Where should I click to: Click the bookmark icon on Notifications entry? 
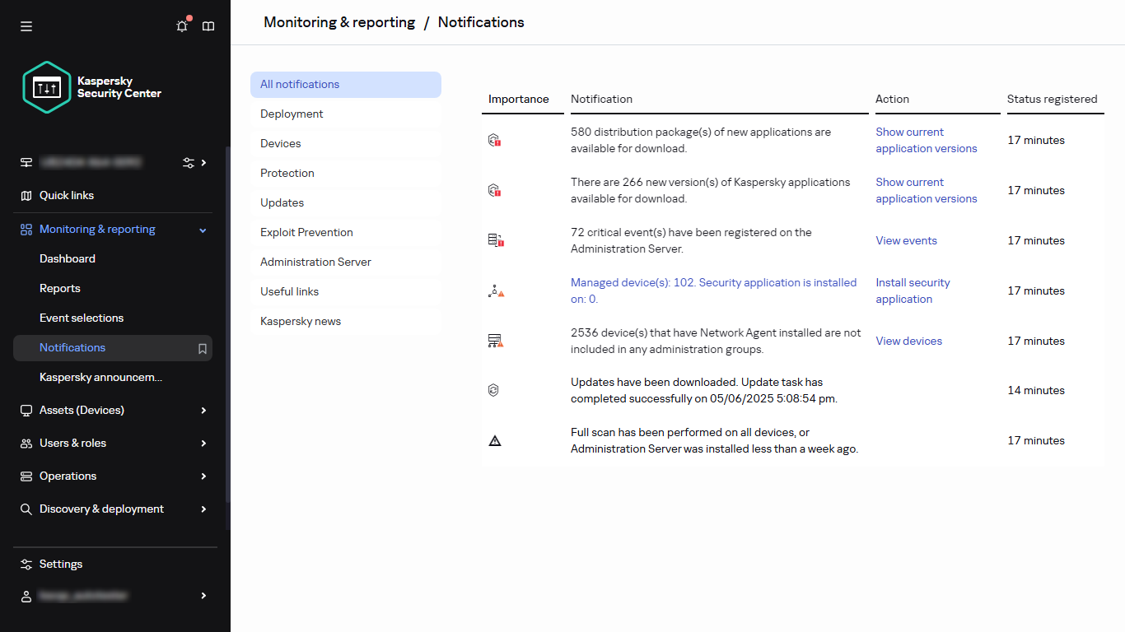point(202,349)
